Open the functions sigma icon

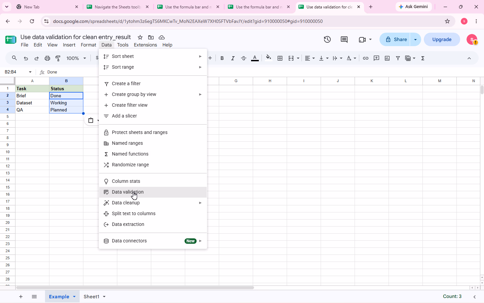point(423,58)
